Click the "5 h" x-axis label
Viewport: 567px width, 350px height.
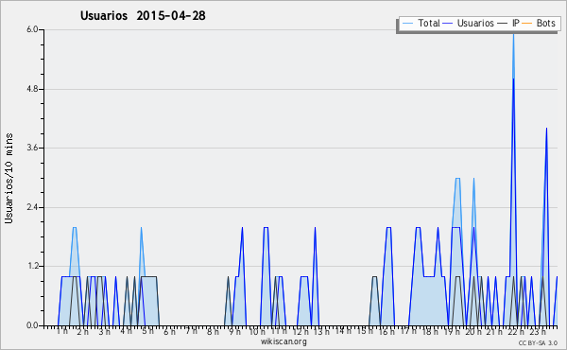(148, 331)
